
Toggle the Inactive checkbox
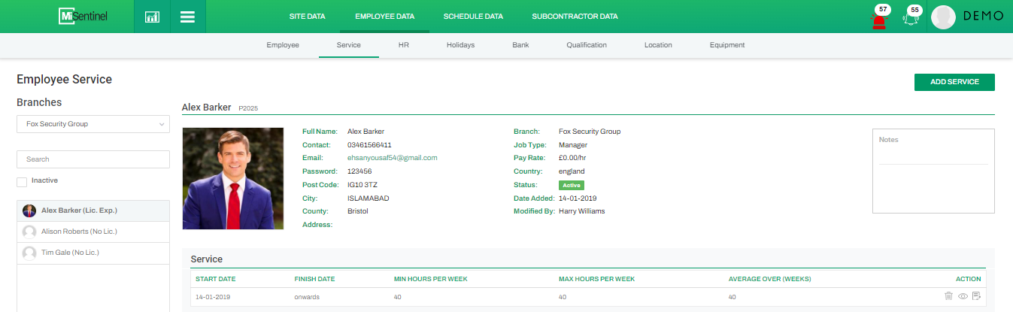[x=22, y=182]
